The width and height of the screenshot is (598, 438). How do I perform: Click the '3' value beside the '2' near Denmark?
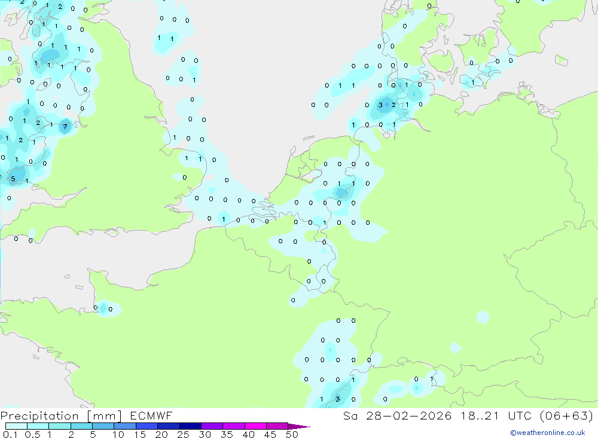click(380, 105)
